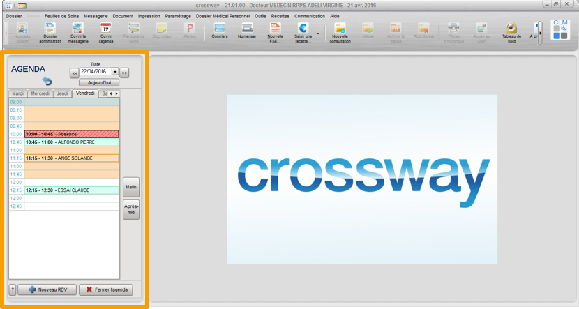Viewport: 579px width, 309px height.
Task: Select the ANGE SOLANGE appointment
Action: [x=72, y=158]
